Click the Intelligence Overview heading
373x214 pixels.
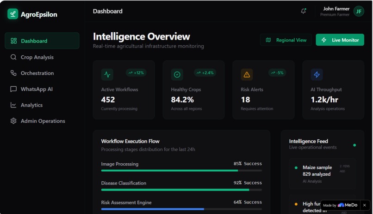coord(142,36)
